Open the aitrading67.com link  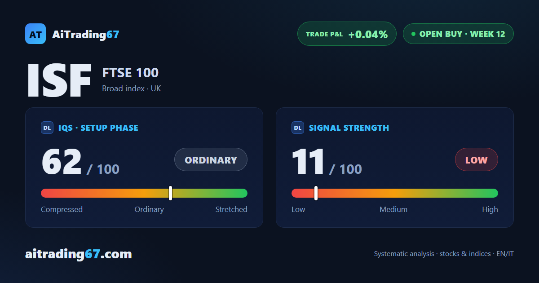tap(79, 254)
